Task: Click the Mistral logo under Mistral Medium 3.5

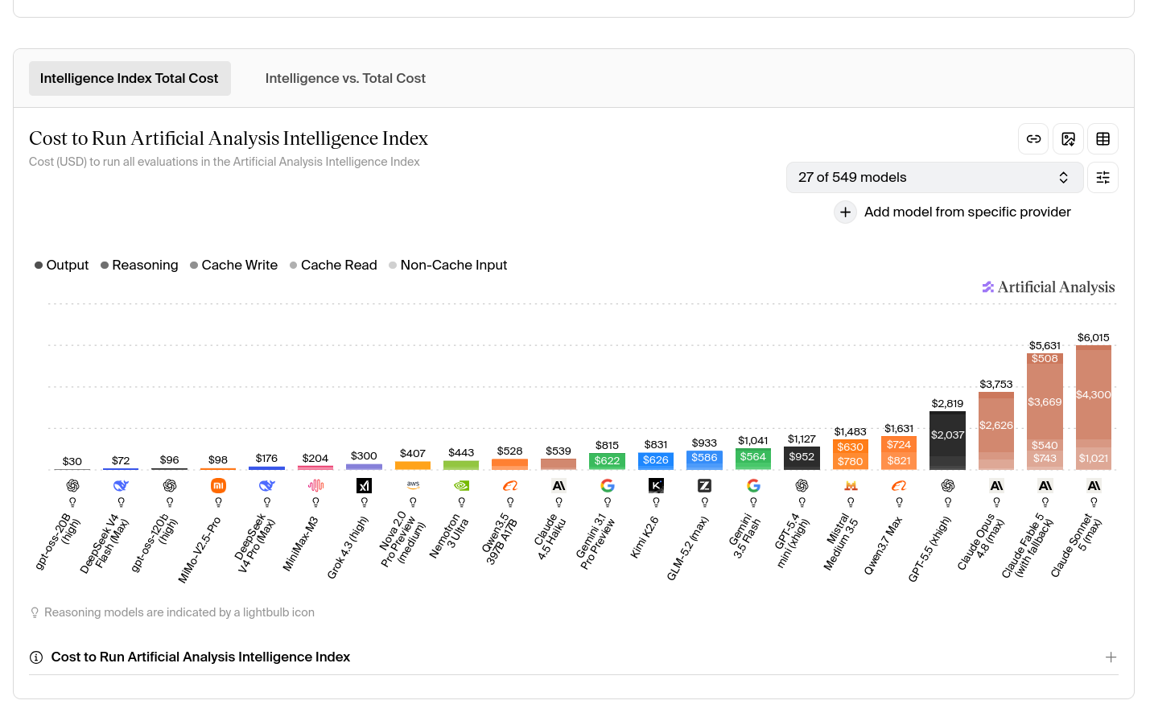Action: [851, 485]
